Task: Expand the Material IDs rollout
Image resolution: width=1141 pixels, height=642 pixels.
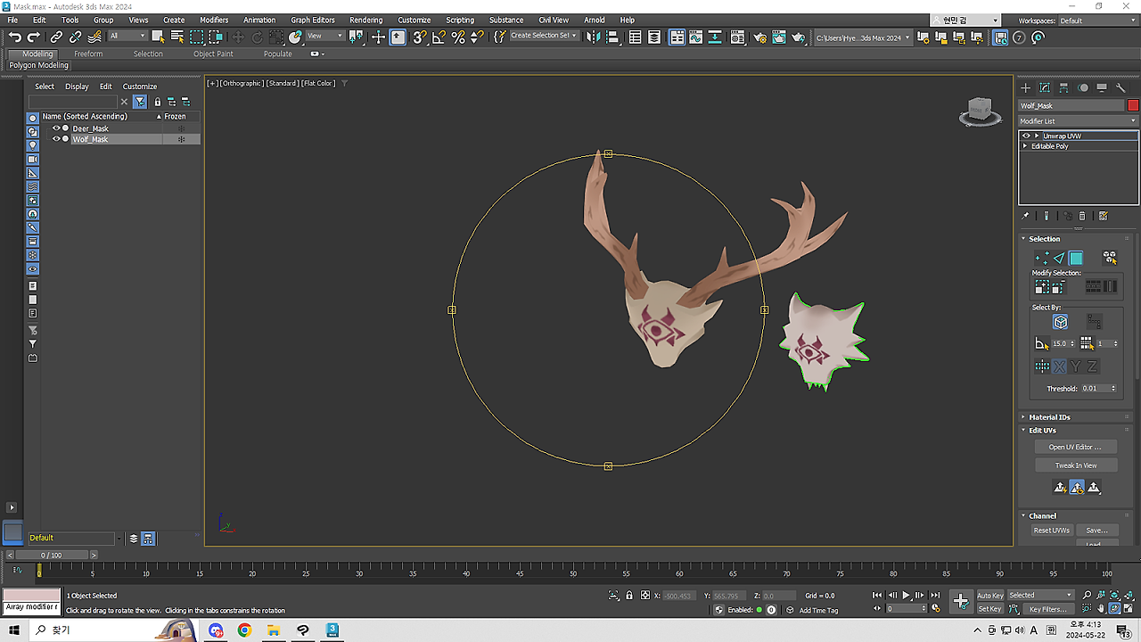Action: [x=1049, y=416]
